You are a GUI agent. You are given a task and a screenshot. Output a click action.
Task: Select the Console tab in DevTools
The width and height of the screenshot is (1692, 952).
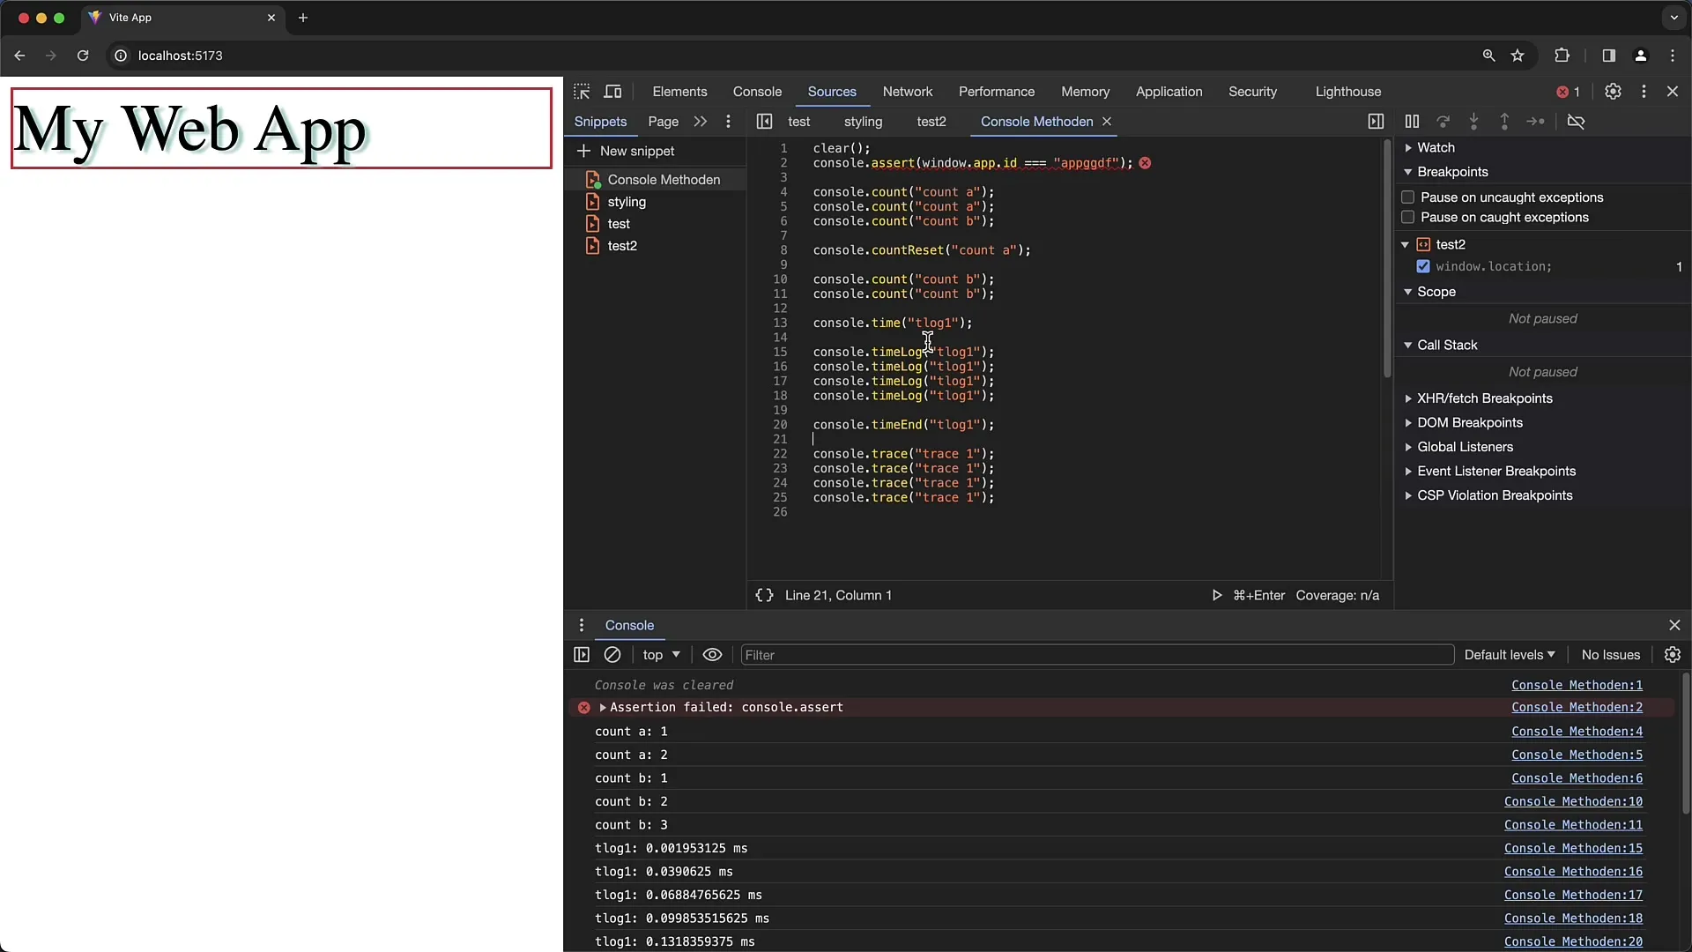(758, 91)
